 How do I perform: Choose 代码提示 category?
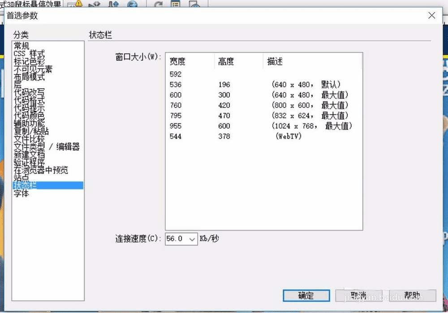[29, 107]
